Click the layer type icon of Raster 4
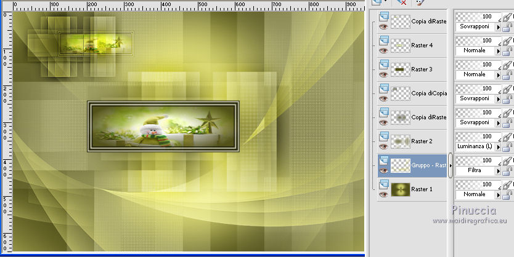Screen dimensions: 514x257 384,41
